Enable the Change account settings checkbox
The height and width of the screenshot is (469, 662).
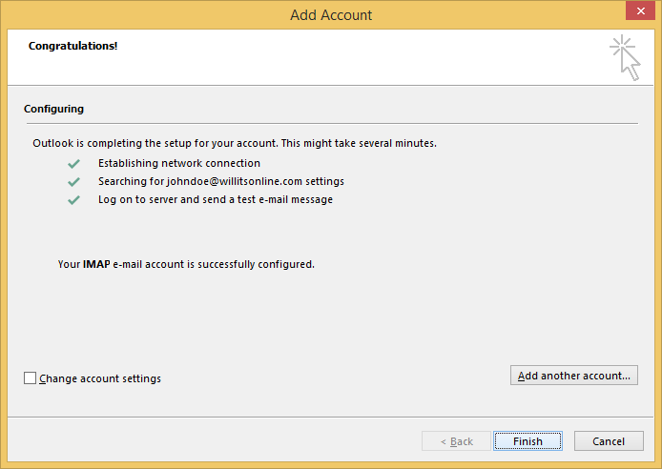30,377
